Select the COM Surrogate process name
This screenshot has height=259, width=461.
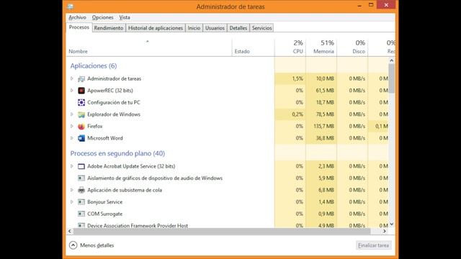click(x=104, y=214)
